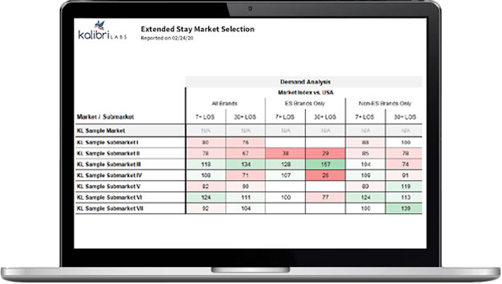Select the 'ES Brands Only' column group header
The image size is (502, 284).
(x=305, y=103)
